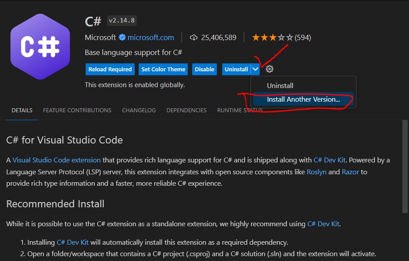Choose Uninstall from the dropdown menu
The image size is (409, 261).
(280, 86)
